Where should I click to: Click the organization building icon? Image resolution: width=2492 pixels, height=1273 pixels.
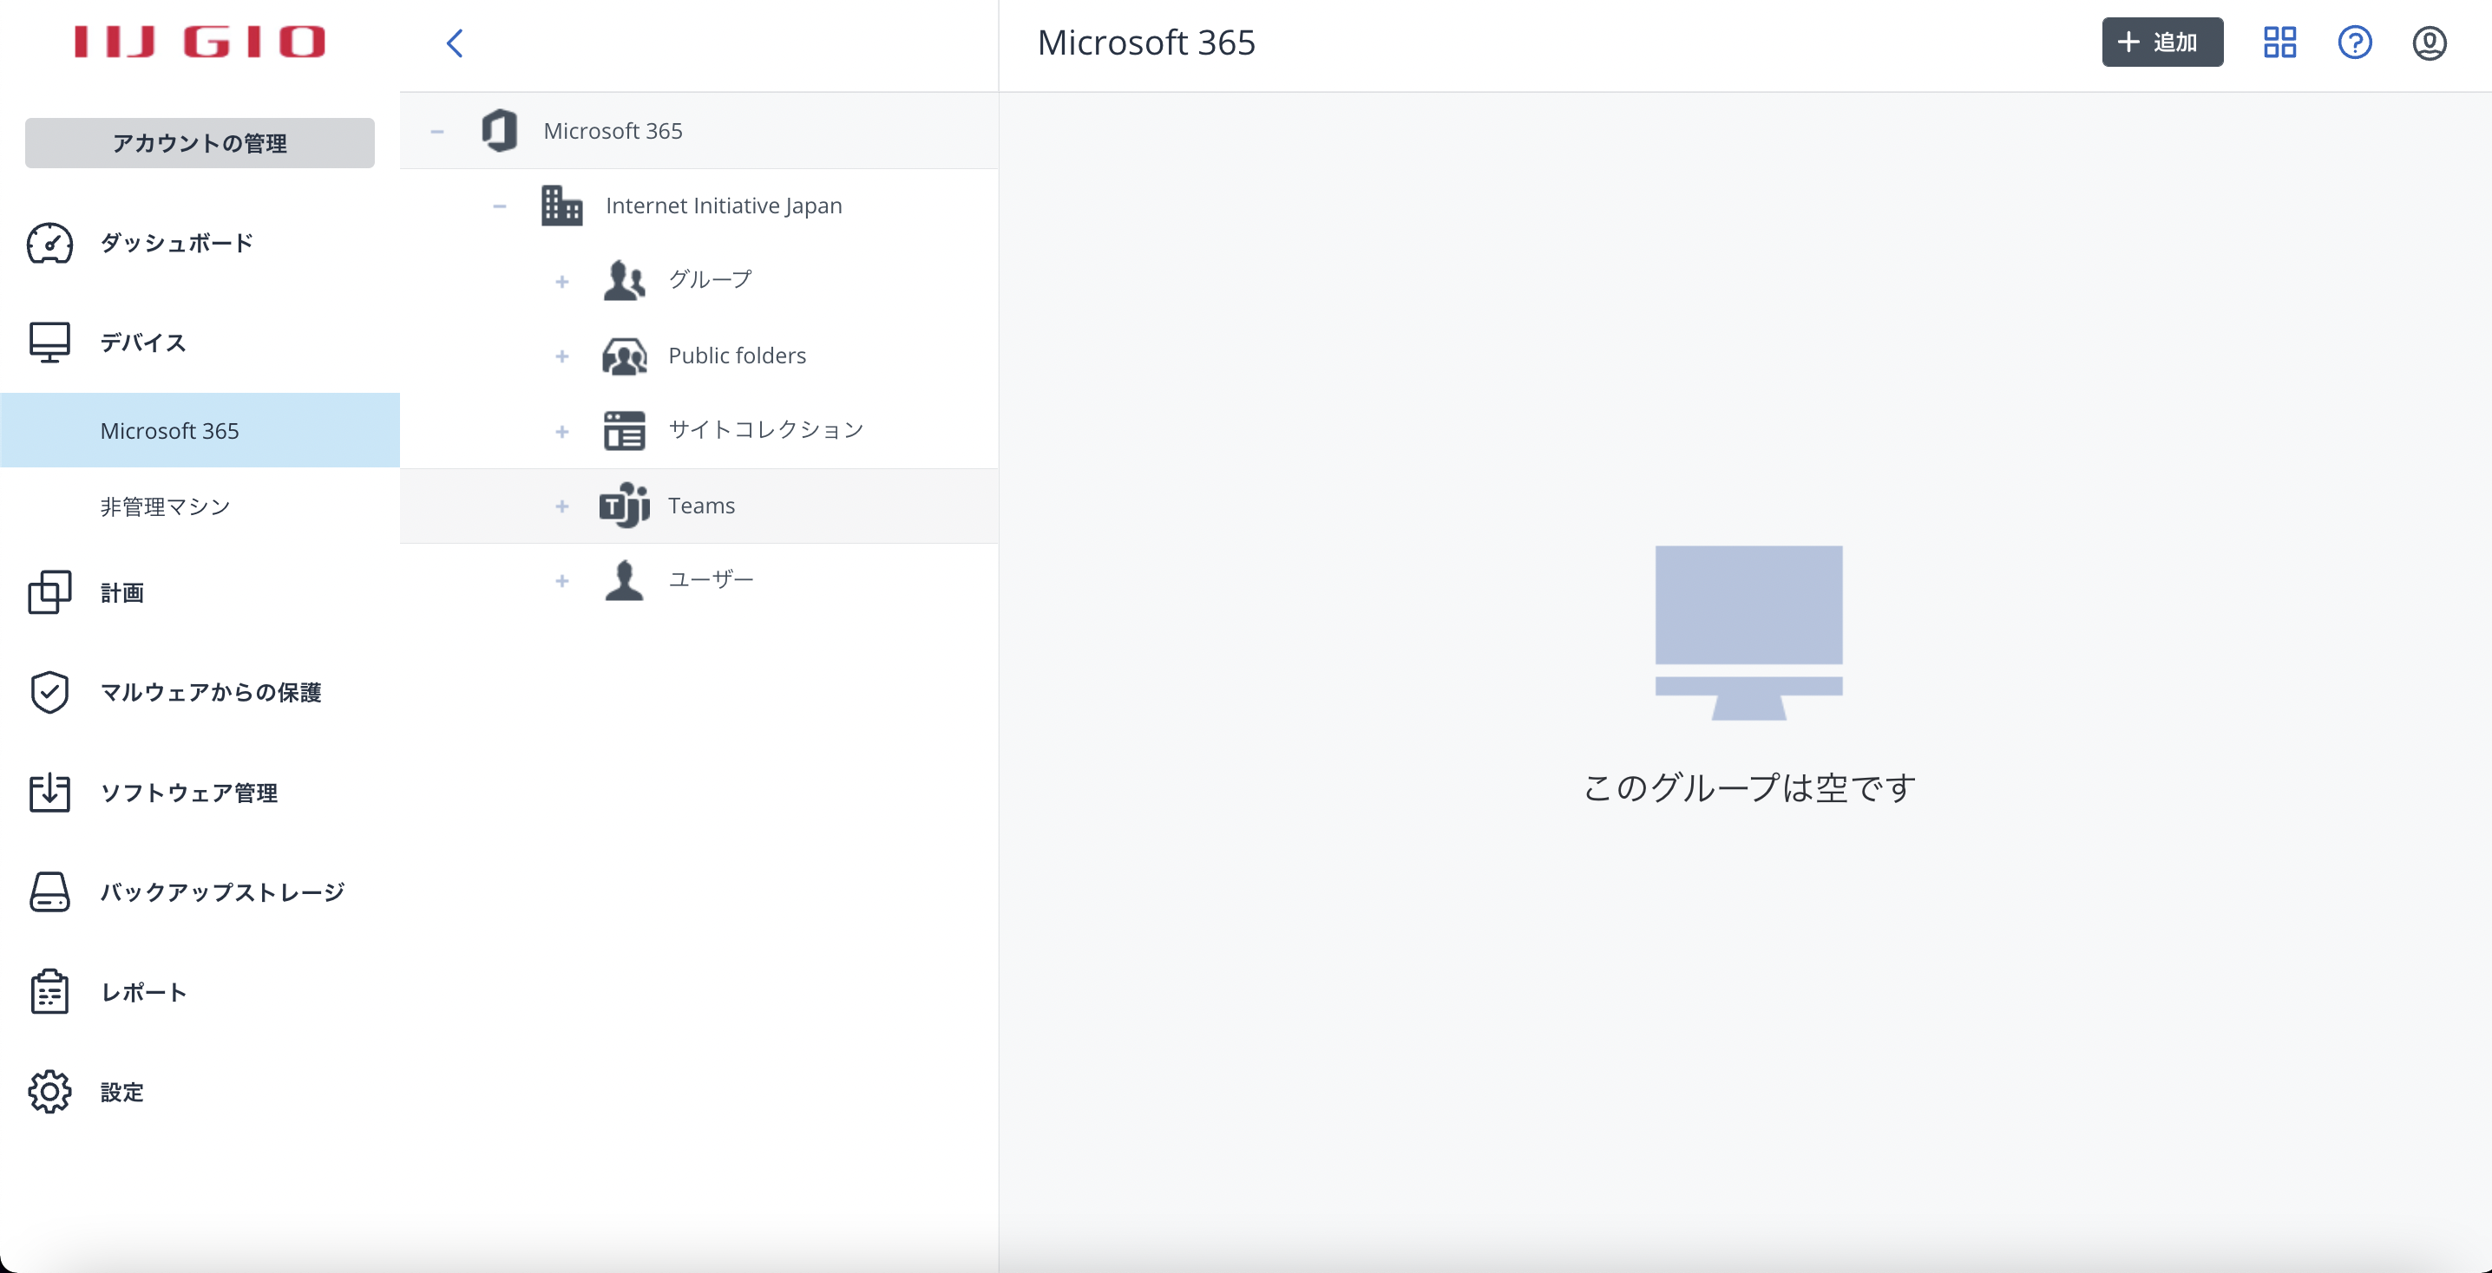point(562,205)
